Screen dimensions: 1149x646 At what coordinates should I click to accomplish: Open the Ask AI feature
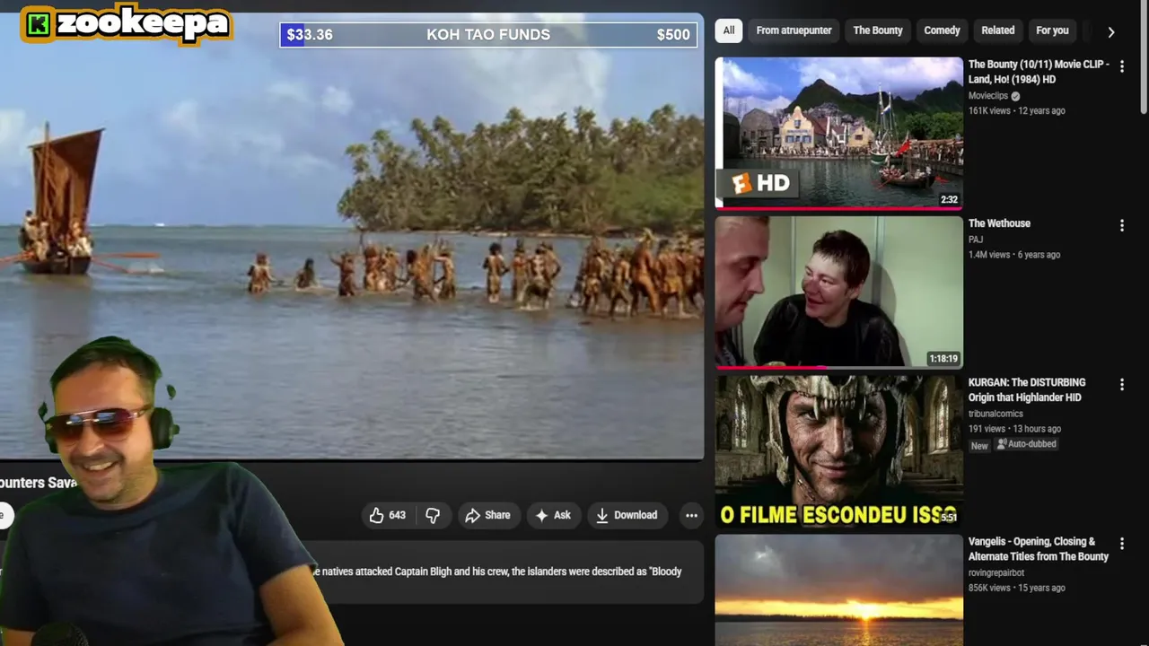tap(553, 515)
